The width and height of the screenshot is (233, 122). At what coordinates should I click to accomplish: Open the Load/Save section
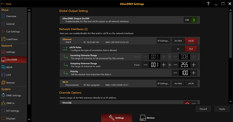pos(14,39)
